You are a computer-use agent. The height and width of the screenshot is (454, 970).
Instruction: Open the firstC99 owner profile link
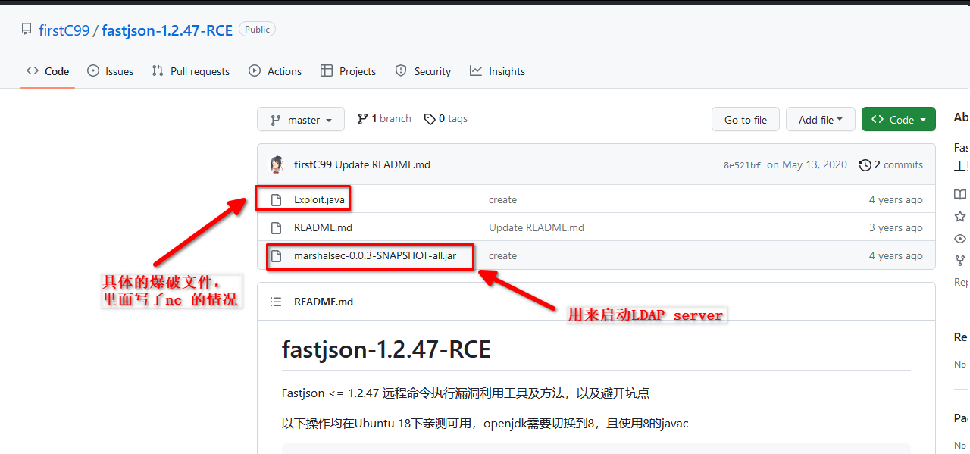click(64, 30)
